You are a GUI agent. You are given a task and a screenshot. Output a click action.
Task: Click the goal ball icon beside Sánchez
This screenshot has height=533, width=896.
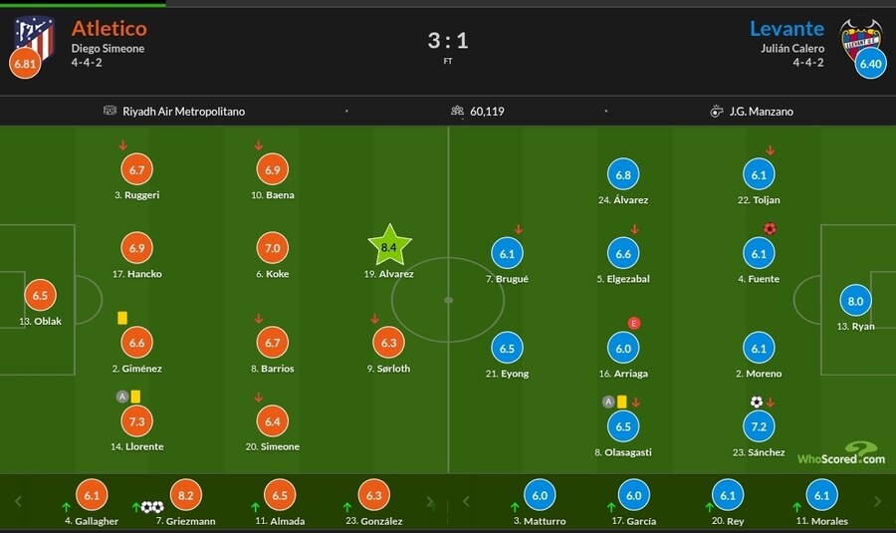(756, 402)
